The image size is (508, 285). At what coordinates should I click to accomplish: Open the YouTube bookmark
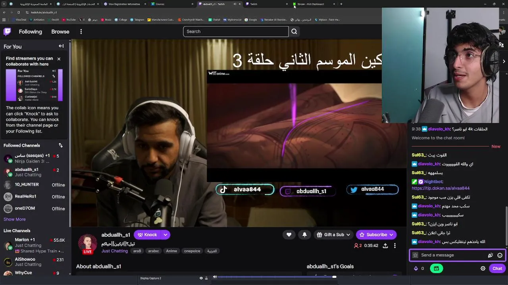pyautogui.click(x=69, y=19)
